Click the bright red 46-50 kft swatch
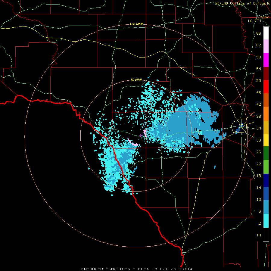Image resolution: width=271 pixels, height=271 pixels. click(266, 87)
